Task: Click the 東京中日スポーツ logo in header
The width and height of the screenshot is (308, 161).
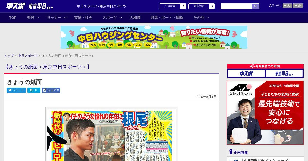Action: pyautogui.click(x=41, y=6)
